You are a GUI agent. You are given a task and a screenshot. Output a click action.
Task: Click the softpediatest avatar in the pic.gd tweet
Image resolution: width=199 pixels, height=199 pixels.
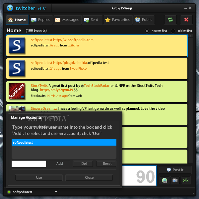17,68
